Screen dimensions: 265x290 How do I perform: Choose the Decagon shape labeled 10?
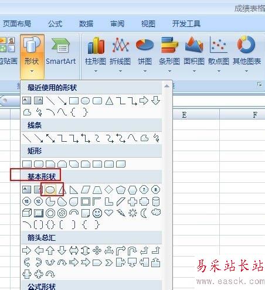pos(26,202)
